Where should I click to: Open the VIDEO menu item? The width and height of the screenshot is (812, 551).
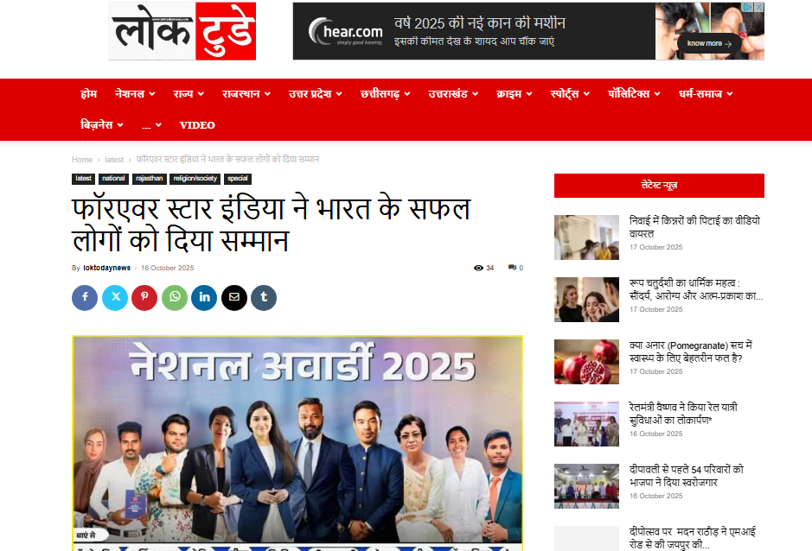(197, 124)
